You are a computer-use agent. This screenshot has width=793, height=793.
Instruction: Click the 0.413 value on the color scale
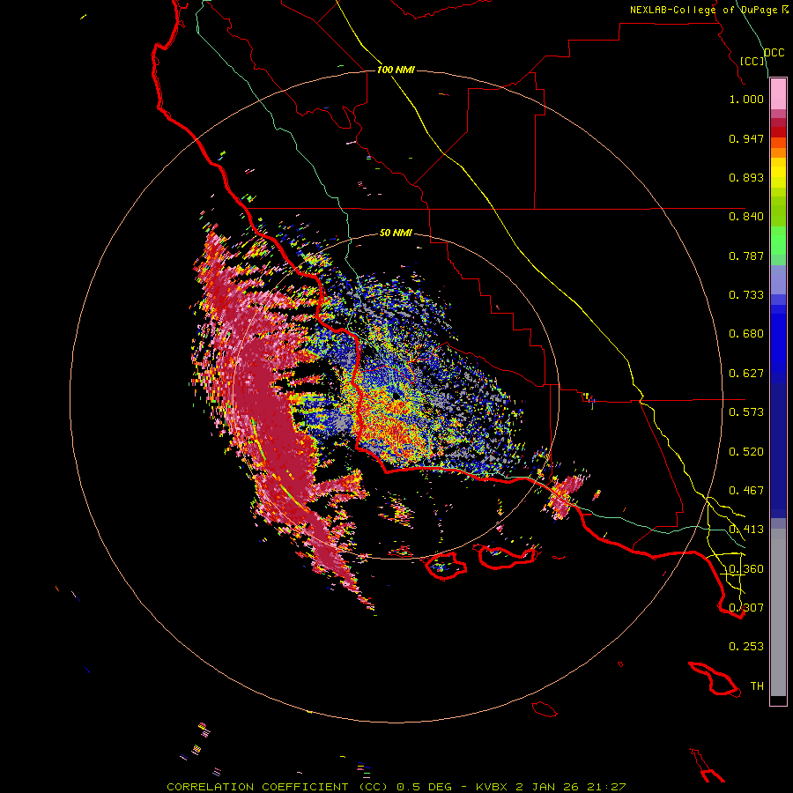click(x=746, y=530)
